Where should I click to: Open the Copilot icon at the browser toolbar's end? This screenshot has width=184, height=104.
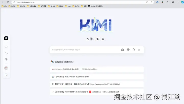click(182, 2)
